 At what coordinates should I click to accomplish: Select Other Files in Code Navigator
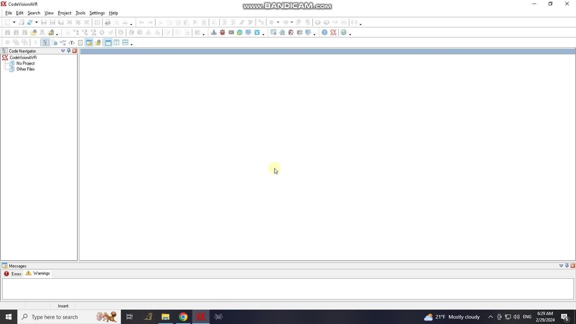click(25, 69)
